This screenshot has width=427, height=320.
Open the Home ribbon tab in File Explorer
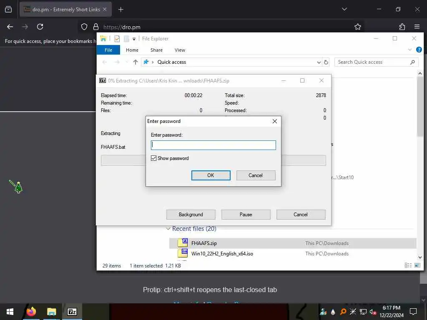coord(132,50)
